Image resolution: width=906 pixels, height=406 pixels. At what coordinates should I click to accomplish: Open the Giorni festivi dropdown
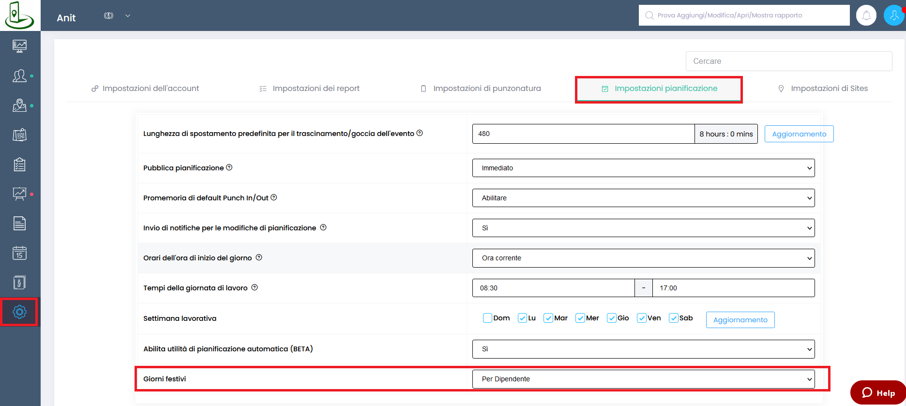(643, 379)
